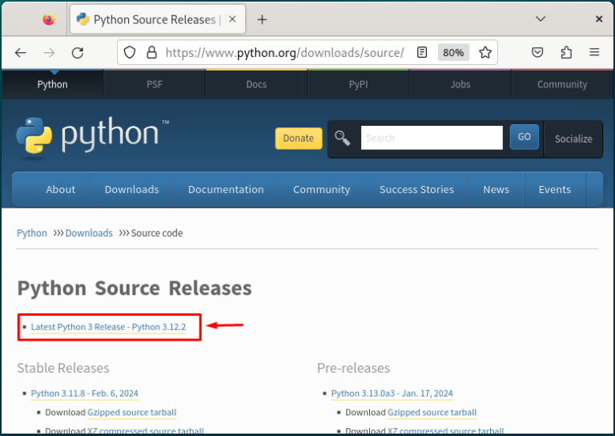This screenshot has height=436, width=615.
Task: Click the Python Source Releases heading
Action: tap(135, 288)
